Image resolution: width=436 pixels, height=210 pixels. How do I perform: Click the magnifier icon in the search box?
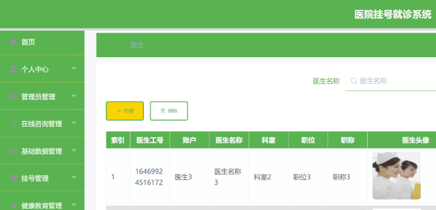click(x=354, y=81)
